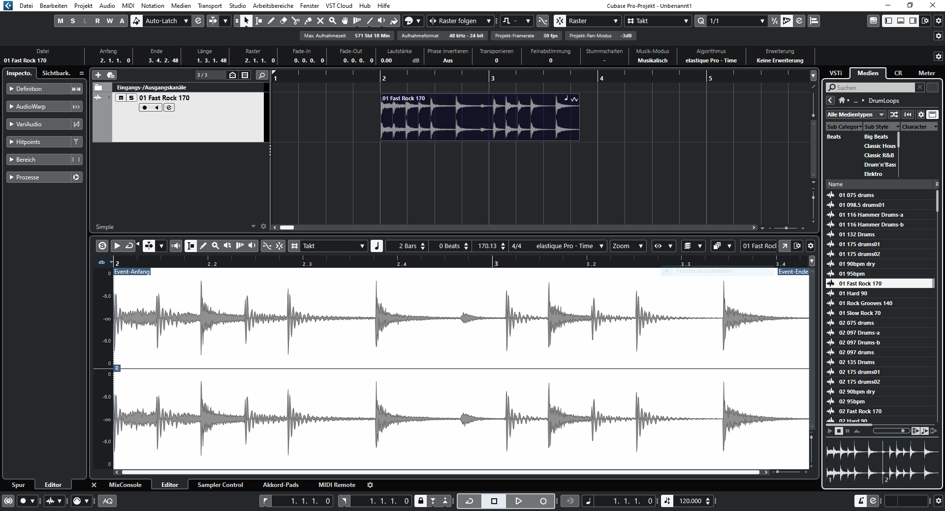This screenshot has width=945, height=511.
Task: Select Classic R&B sub style
Action: tap(879, 155)
